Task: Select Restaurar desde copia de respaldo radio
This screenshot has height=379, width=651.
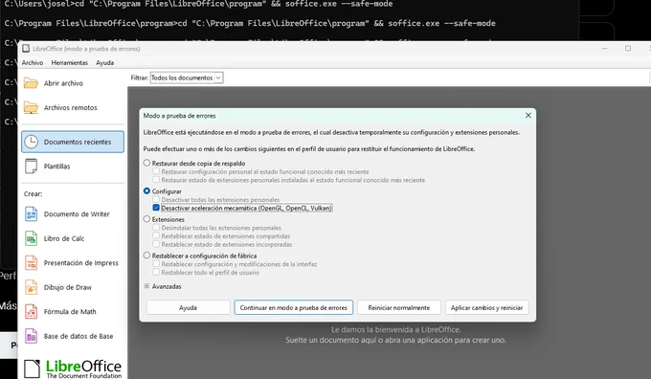Action: tap(146, 163)
